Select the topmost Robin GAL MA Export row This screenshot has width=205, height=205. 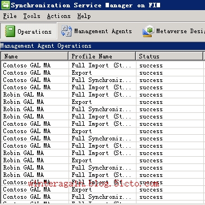102,102
